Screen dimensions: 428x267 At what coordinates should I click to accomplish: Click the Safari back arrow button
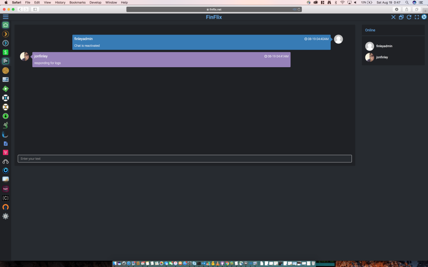pyautogui.click(x=20, y=9)
